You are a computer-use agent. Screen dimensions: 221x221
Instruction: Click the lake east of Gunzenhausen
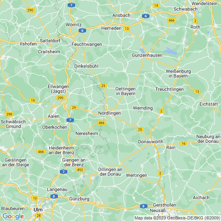[x=171, y=52]
